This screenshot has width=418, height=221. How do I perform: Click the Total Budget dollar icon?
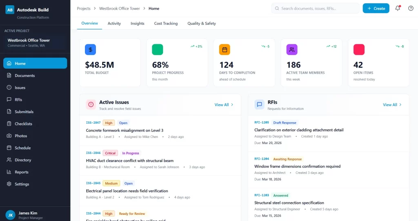tap(90, 50)
